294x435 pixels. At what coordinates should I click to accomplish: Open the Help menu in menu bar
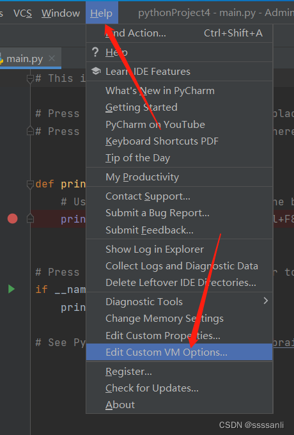point(102,13)
